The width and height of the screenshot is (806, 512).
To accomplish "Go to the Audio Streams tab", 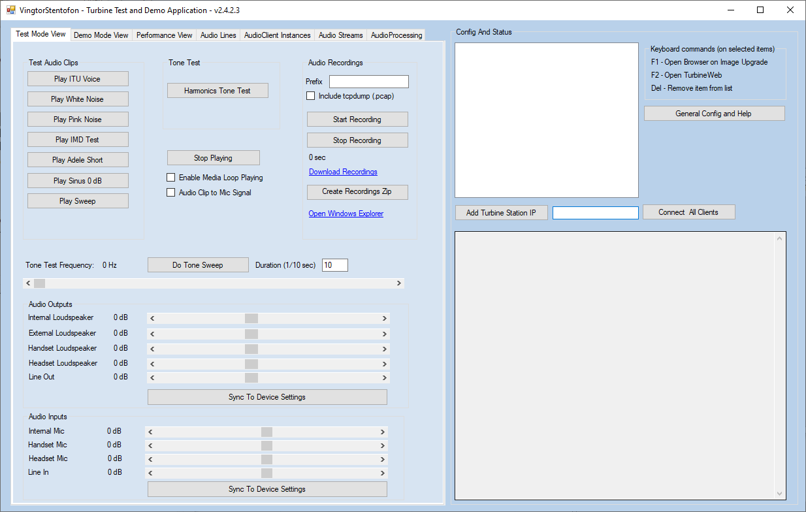I will (x=340, y=35).
